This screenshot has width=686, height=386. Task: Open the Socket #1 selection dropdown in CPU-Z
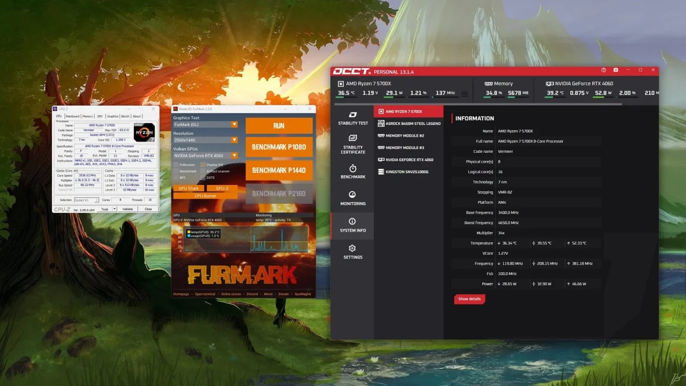[x=86, y=200]
